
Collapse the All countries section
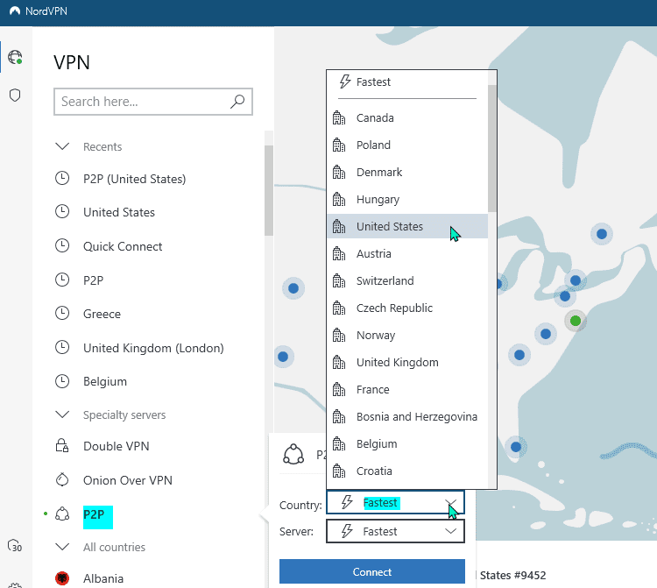[62, 547]
